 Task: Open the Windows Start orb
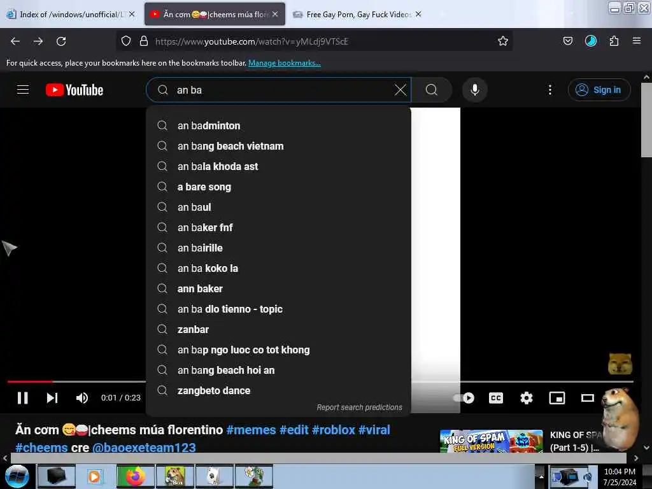point(17,476)
